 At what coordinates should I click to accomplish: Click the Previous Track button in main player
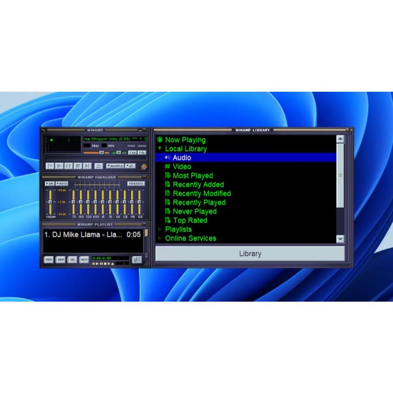point(50,166)
